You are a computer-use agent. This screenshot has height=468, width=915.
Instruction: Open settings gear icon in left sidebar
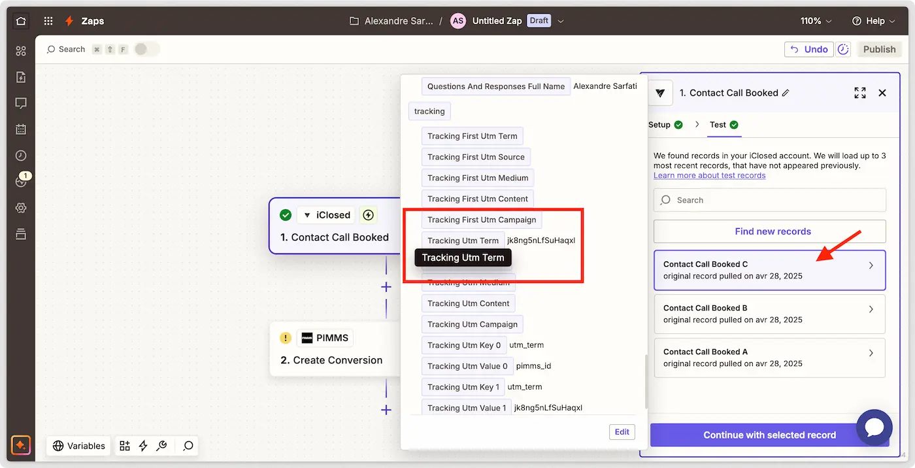point(21,208)
